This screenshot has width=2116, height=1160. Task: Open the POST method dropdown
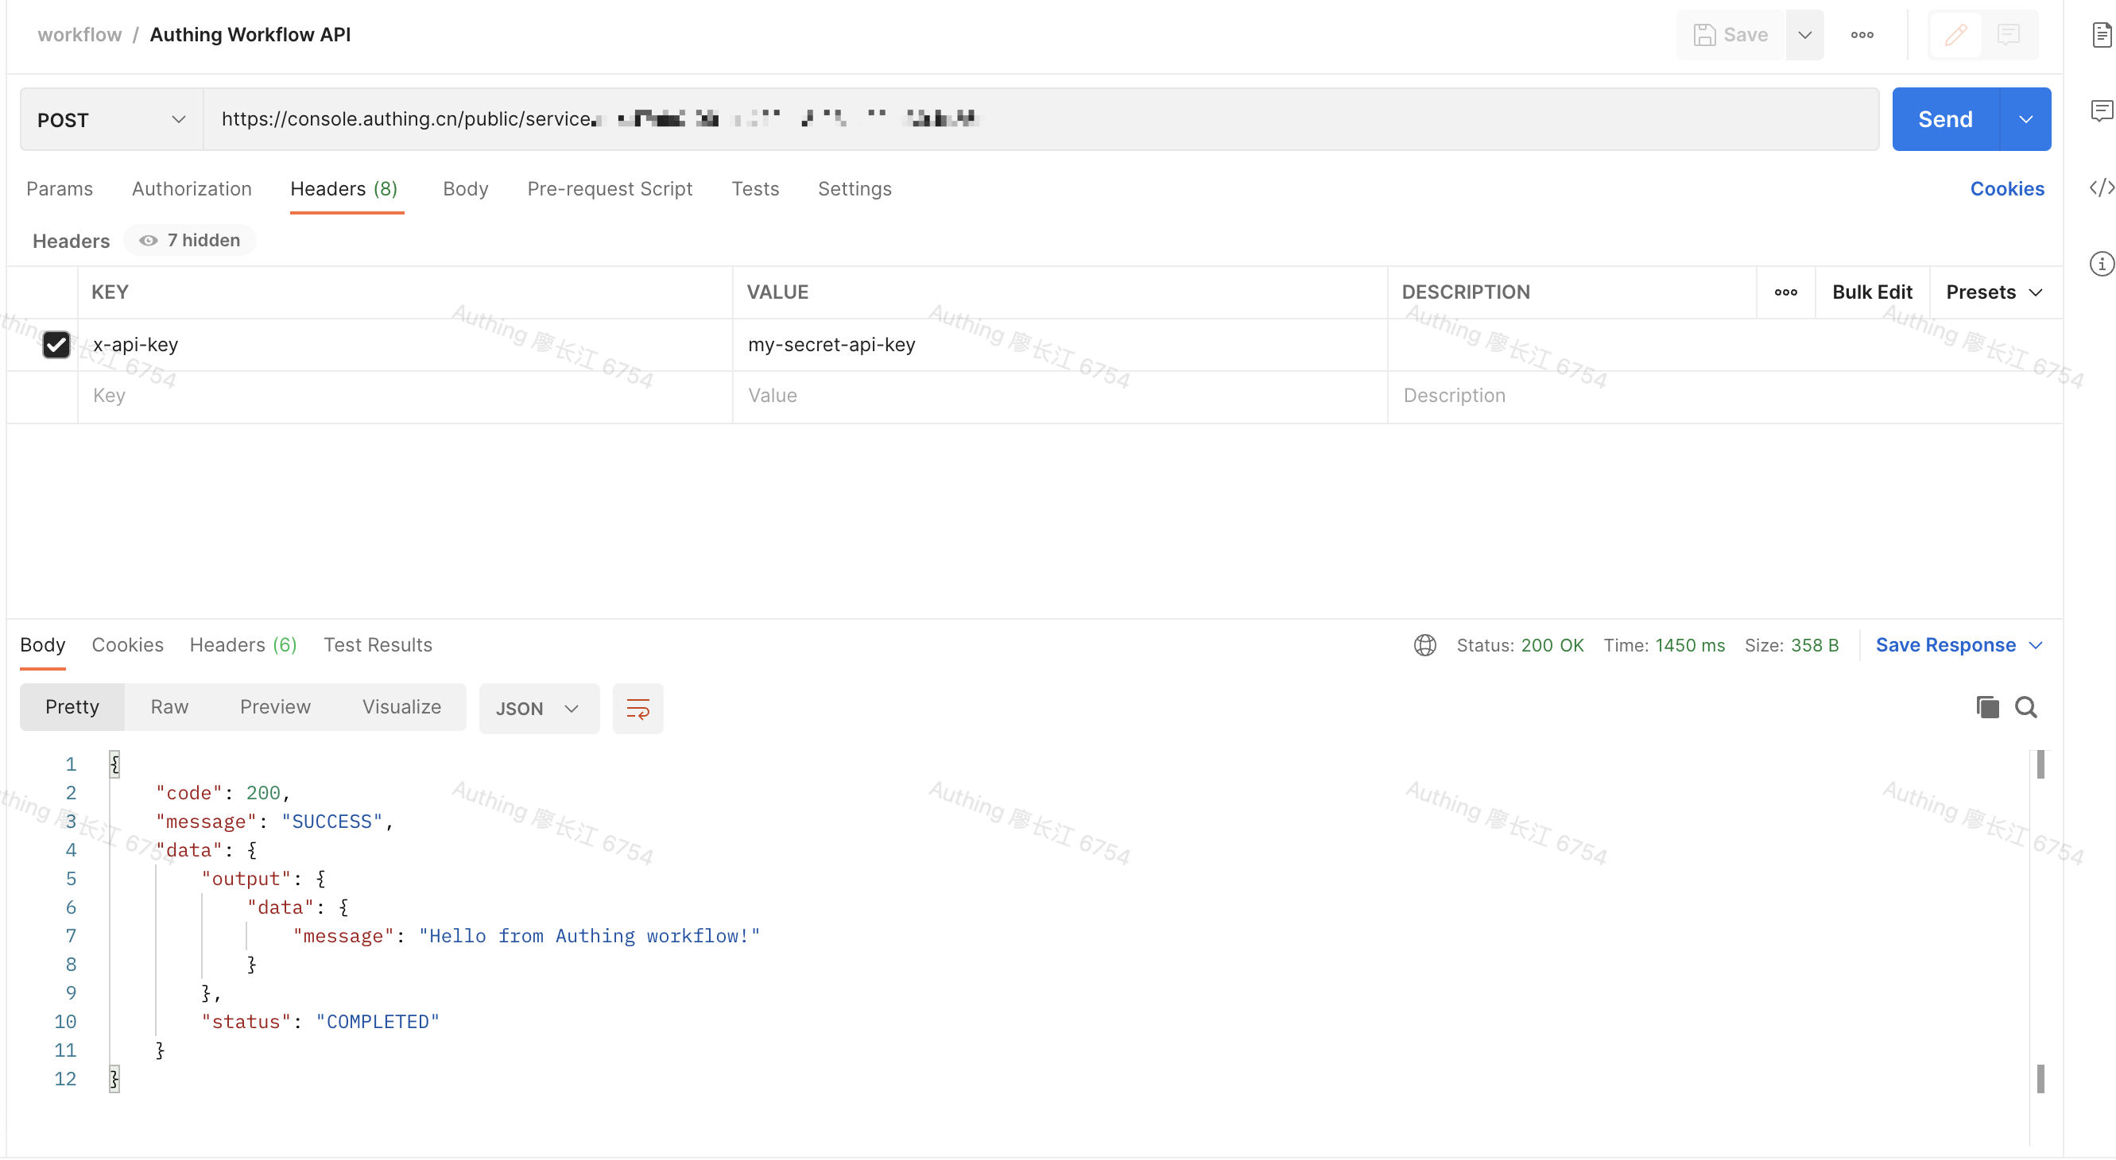[x=111, y=120]
